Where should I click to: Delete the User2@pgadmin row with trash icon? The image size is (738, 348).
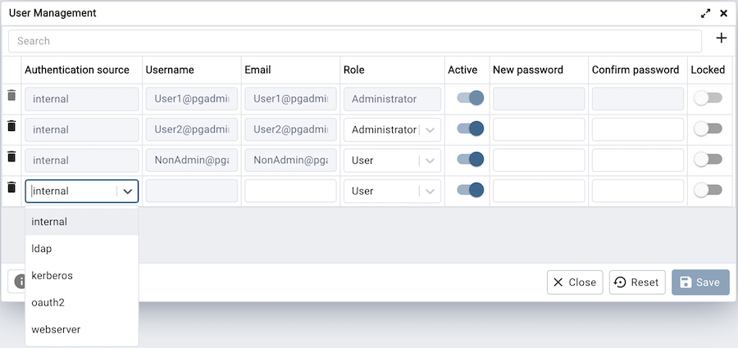click(x=11, y=126)
